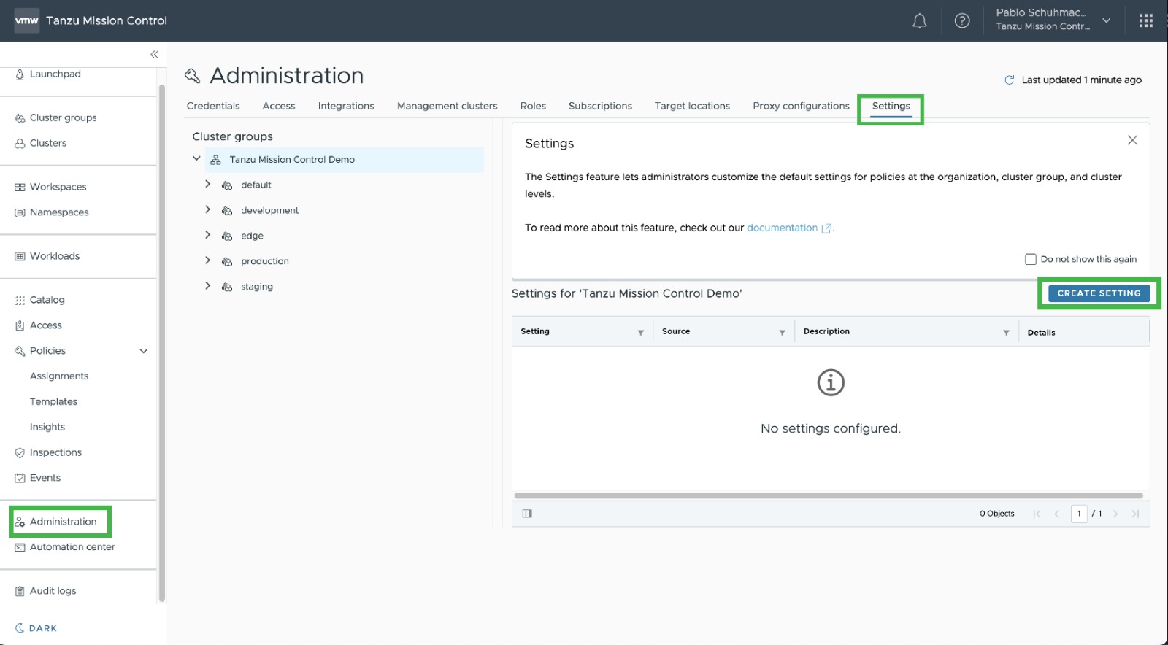Viewport: 1168px width, 645px height.
Task: Open the documentation link
Action: (x=782, y=228)
